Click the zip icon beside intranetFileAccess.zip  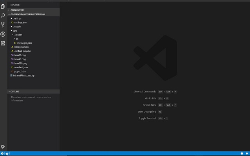tap(11, 75)
